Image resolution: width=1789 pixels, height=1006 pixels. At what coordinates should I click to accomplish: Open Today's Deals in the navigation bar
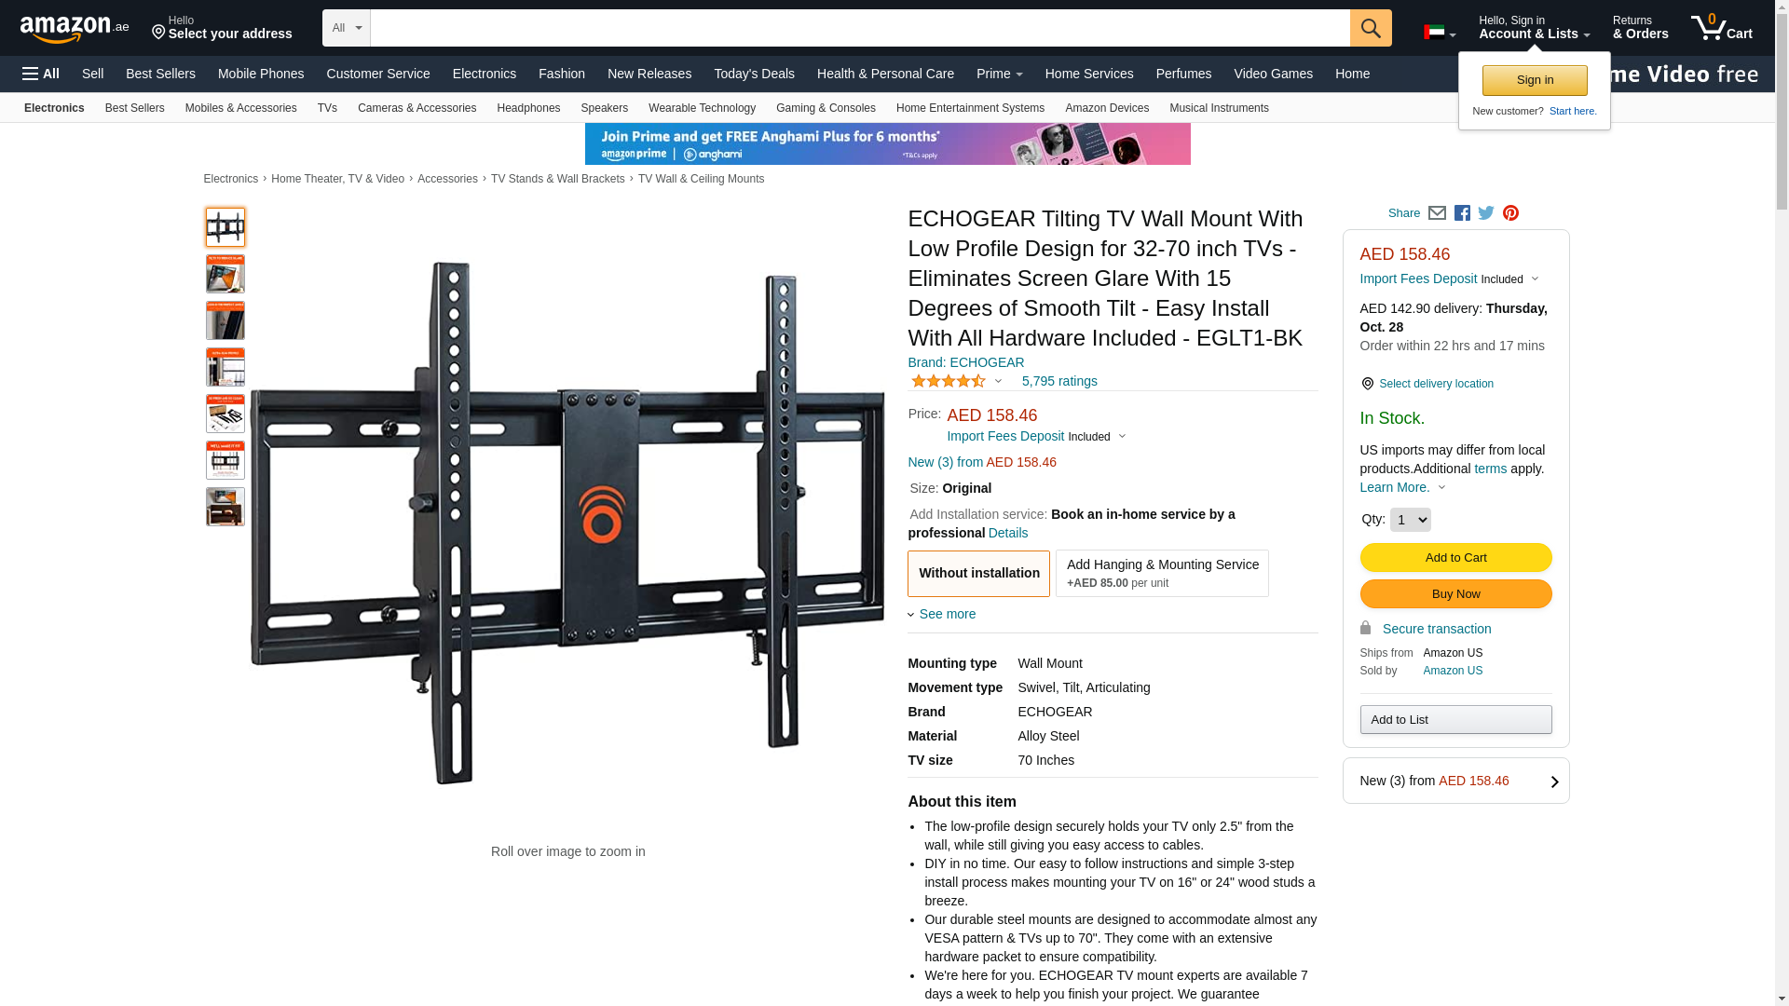coord(754,74)
